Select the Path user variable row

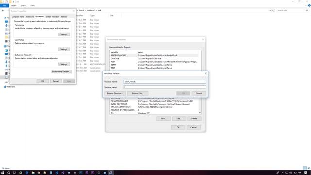[154, 62]
